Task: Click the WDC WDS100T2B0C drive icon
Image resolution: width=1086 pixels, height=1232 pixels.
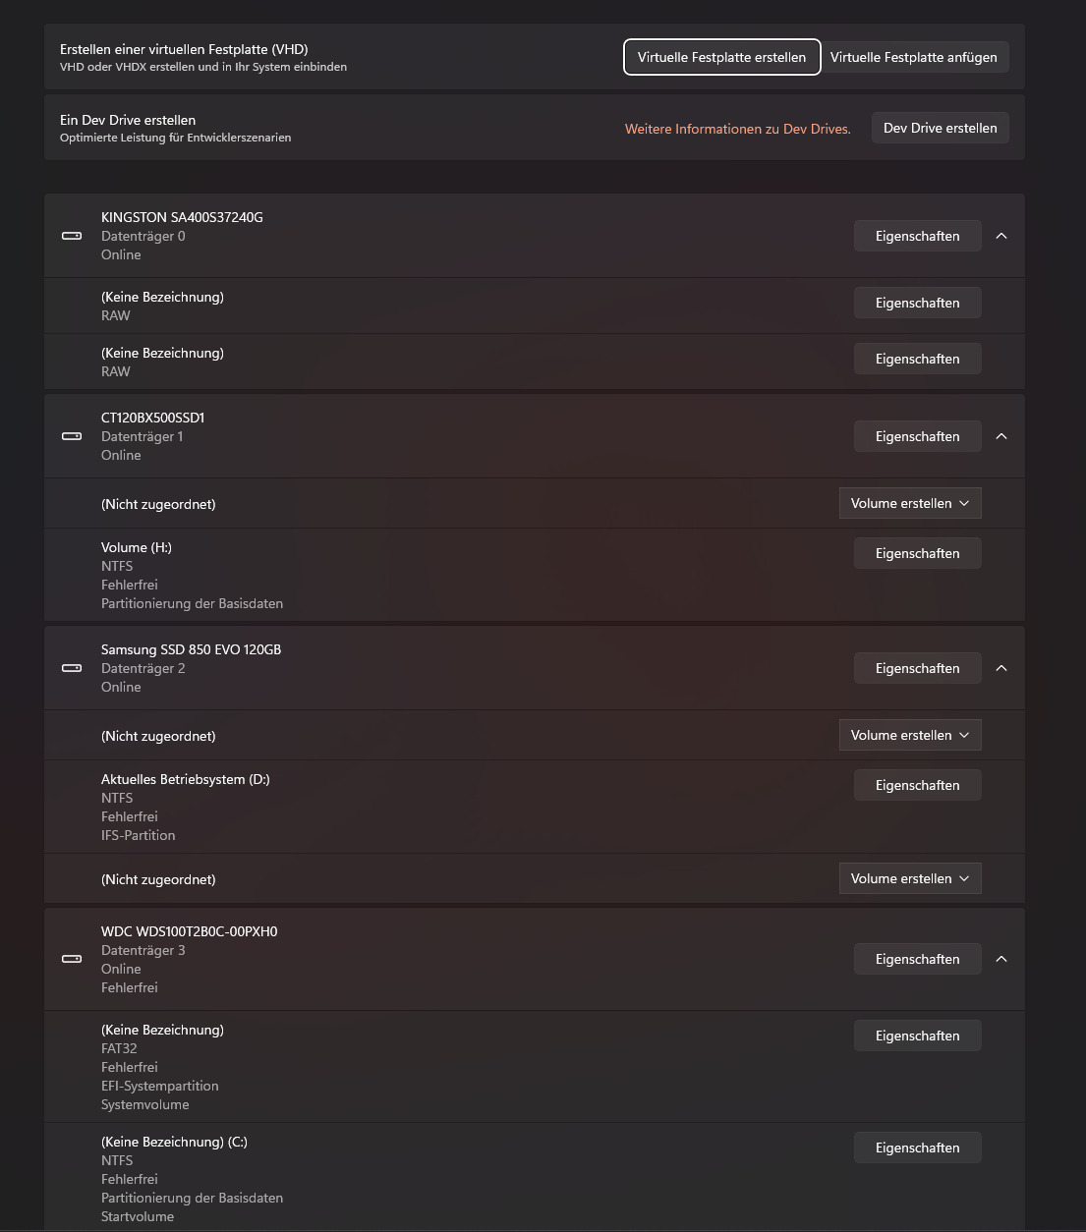Action: point(72,959)
